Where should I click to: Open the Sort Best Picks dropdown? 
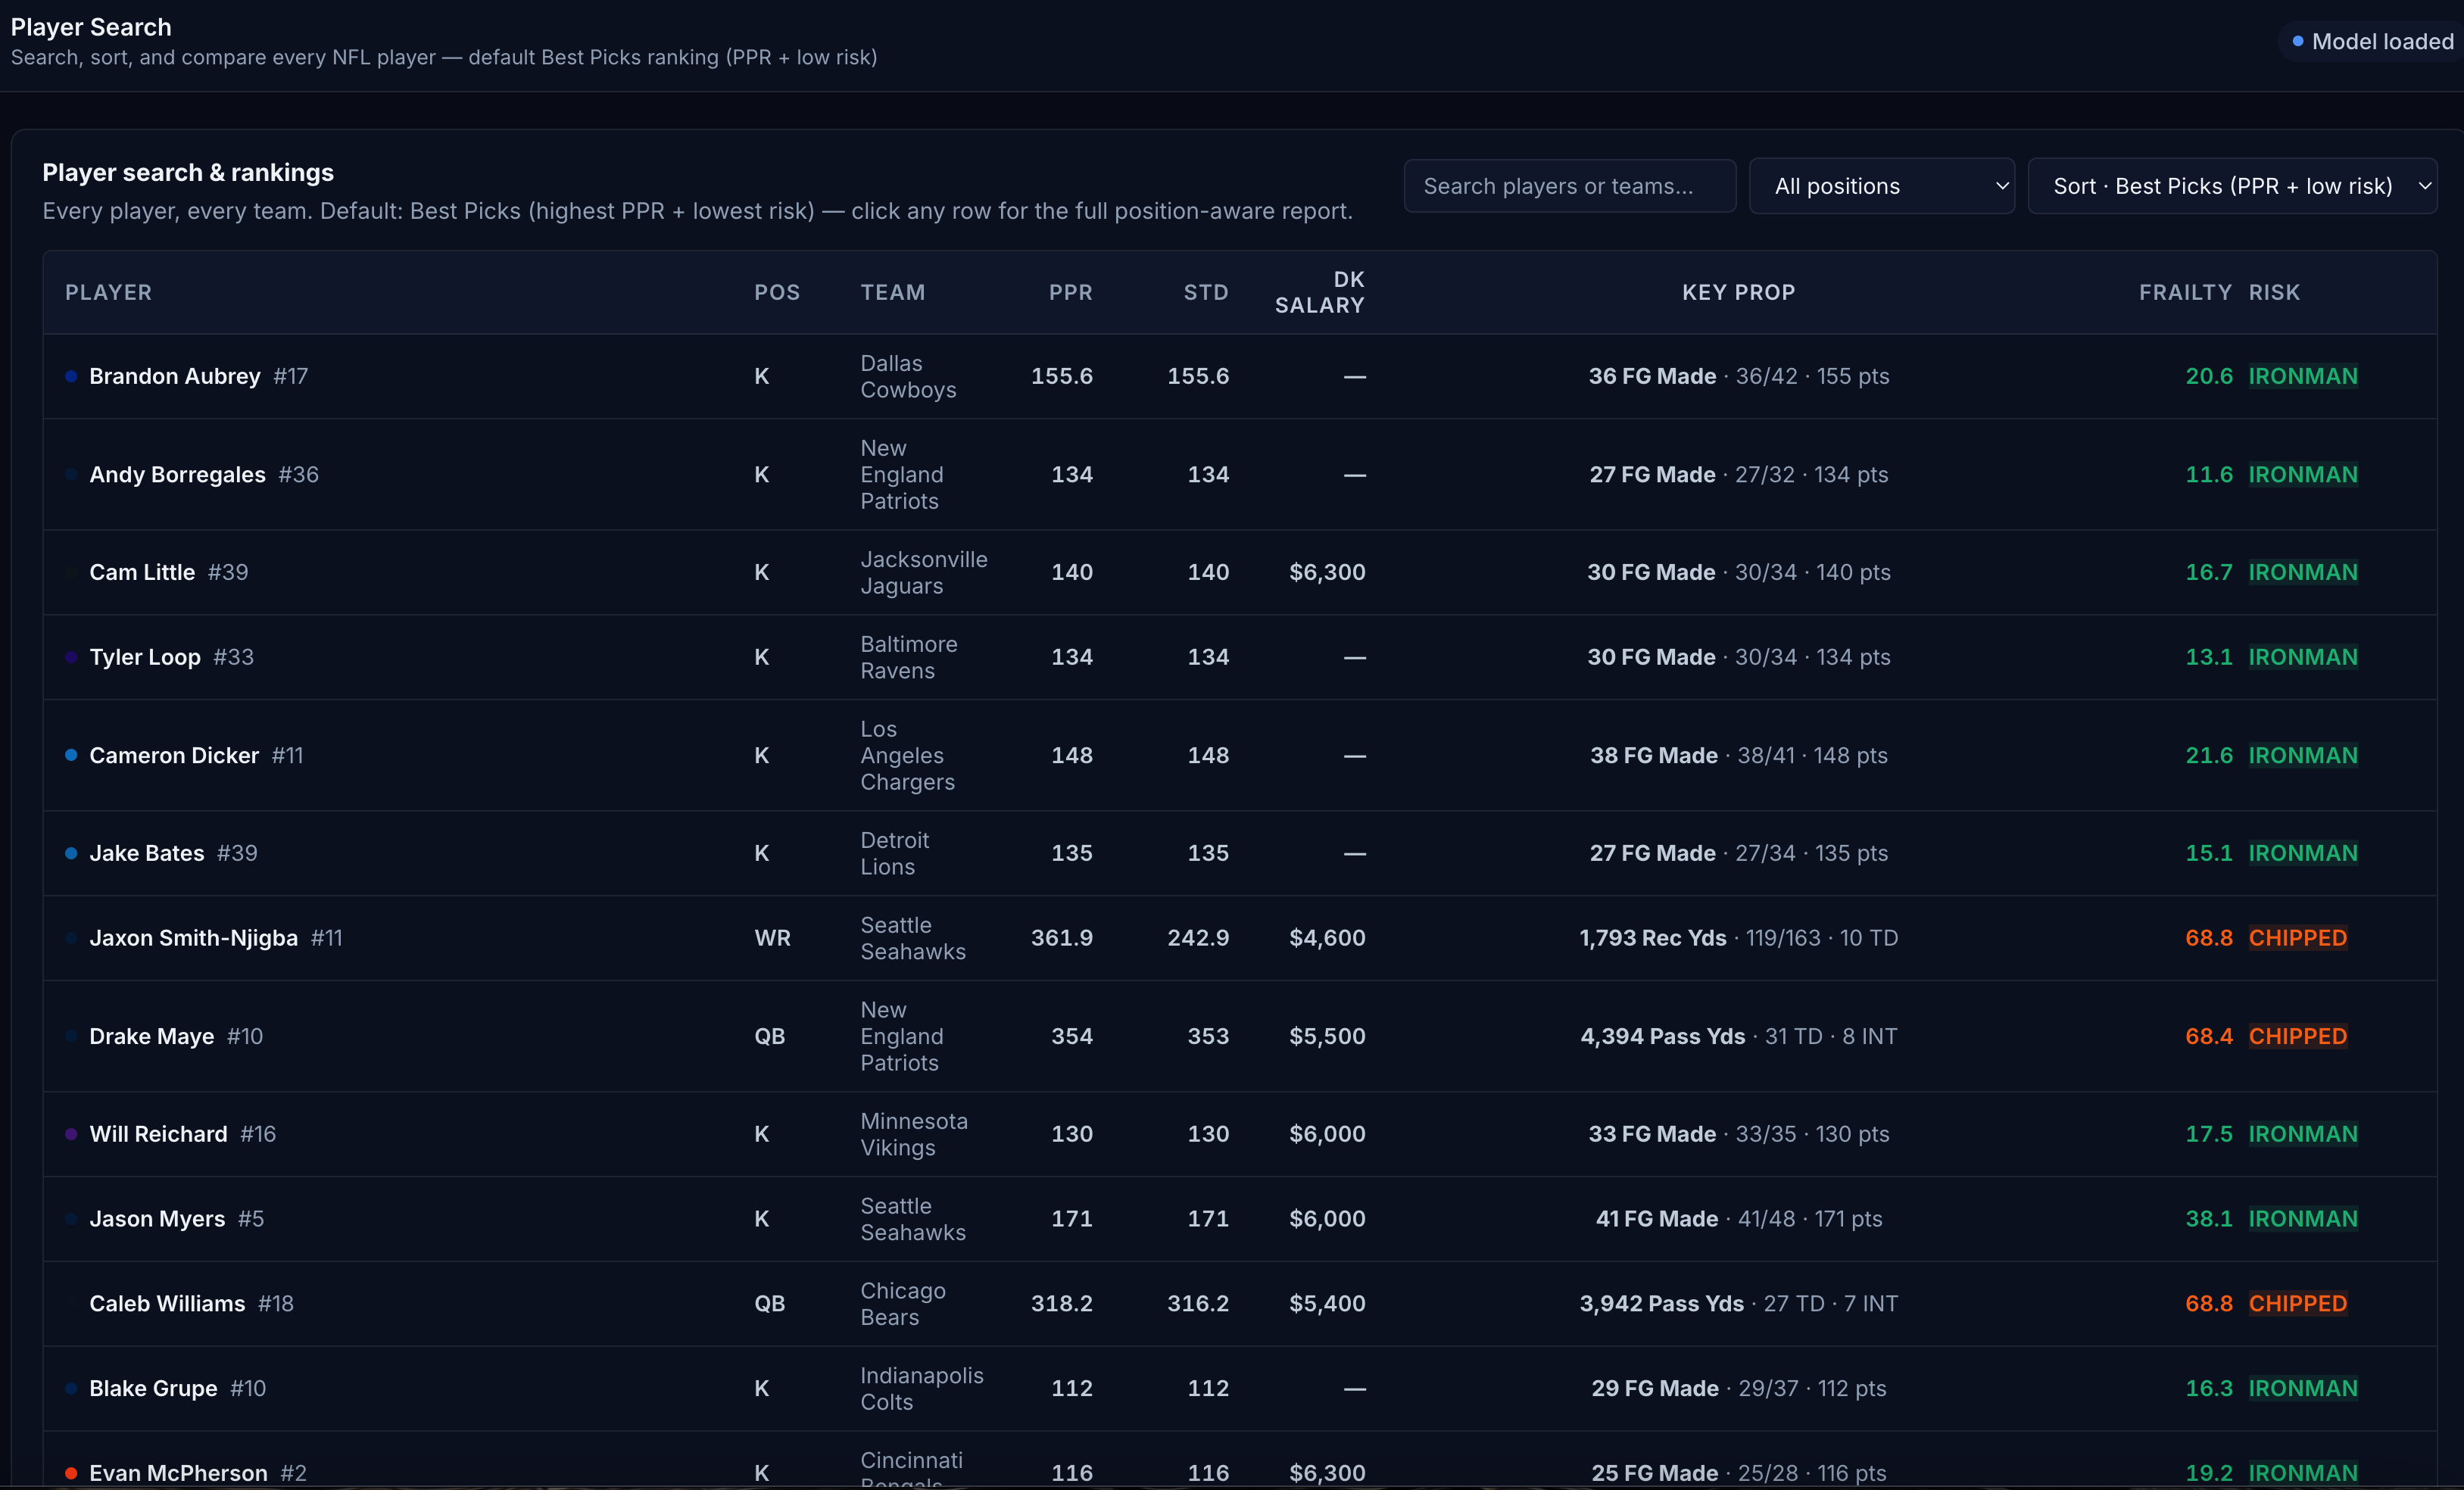coord(2232,186)
